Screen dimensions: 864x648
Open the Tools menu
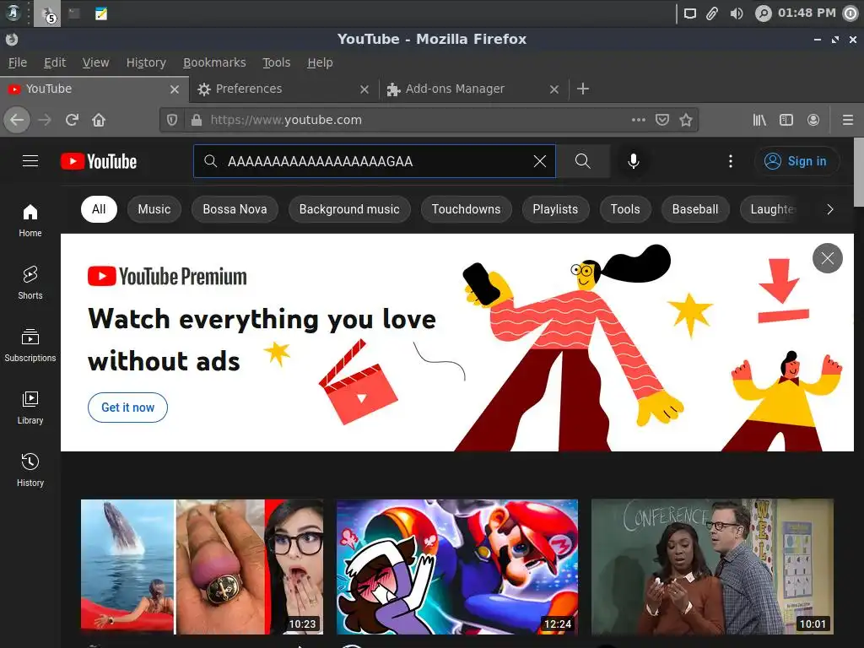tap(276, 62)
